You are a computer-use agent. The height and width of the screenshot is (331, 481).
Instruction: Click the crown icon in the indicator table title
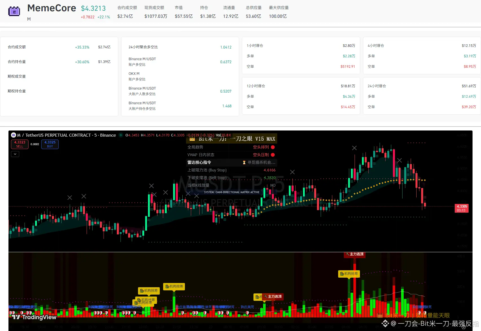click(x=192, y=139)
